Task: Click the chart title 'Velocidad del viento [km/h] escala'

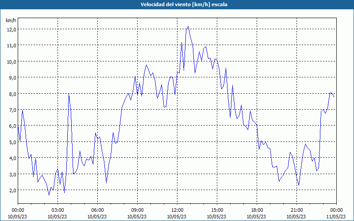Action: pyautogui.click(x=184, y=4)
